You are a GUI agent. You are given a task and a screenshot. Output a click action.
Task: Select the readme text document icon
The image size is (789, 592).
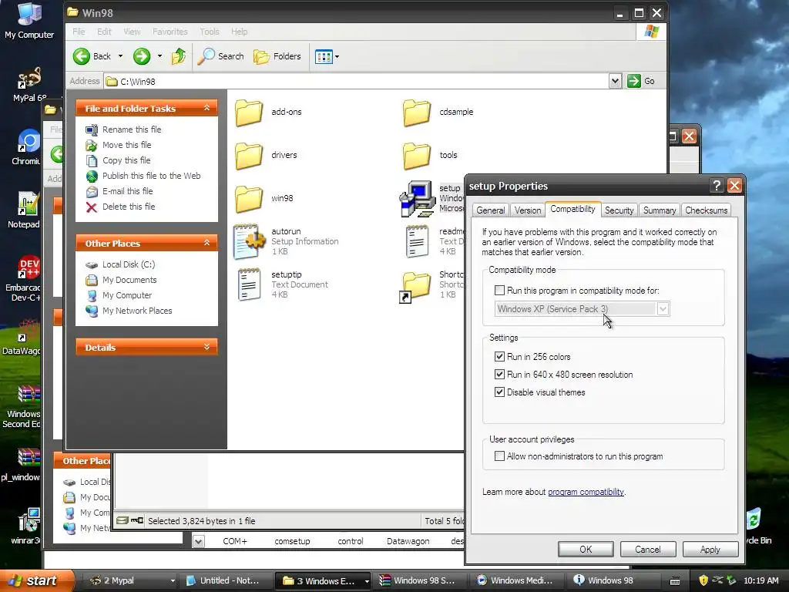(417, 241)
